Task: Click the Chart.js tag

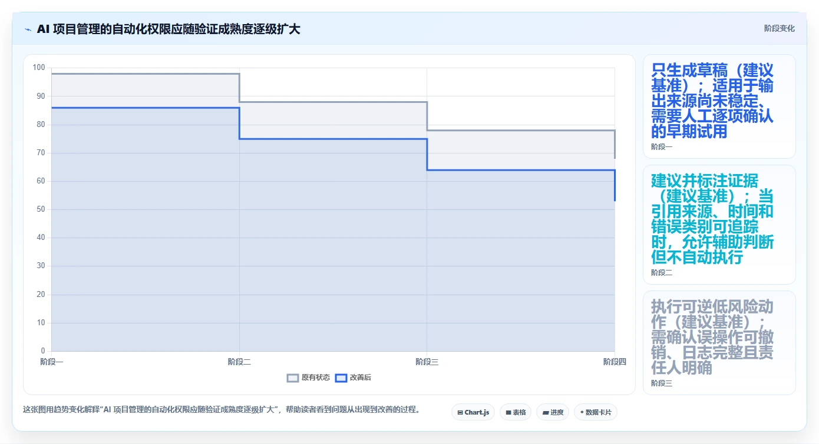Action: coord(473,412)
